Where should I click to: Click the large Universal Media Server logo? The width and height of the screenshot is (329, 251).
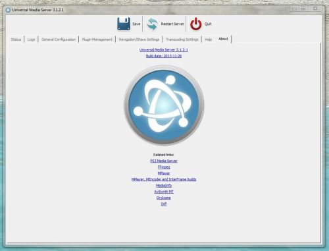(x=164, y=105)
